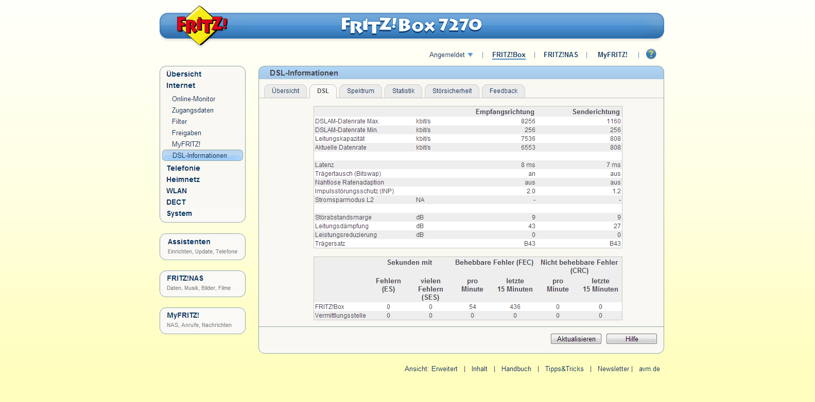The width and height of the screenshot is (815, 402).
Task: Open the FRITZ!Box top navigation link
Action: (x=509, y=54)
